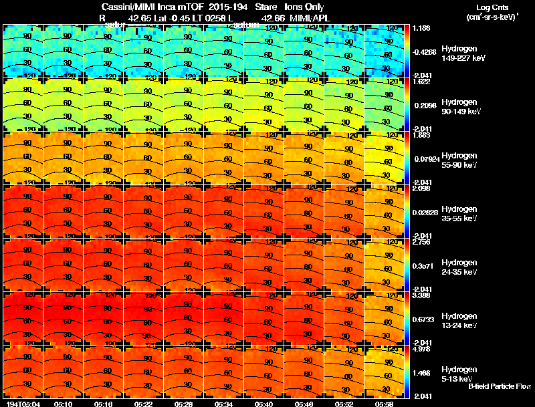
Task: Click the 4.978 color scale maximum
Action: click(422, 349)
